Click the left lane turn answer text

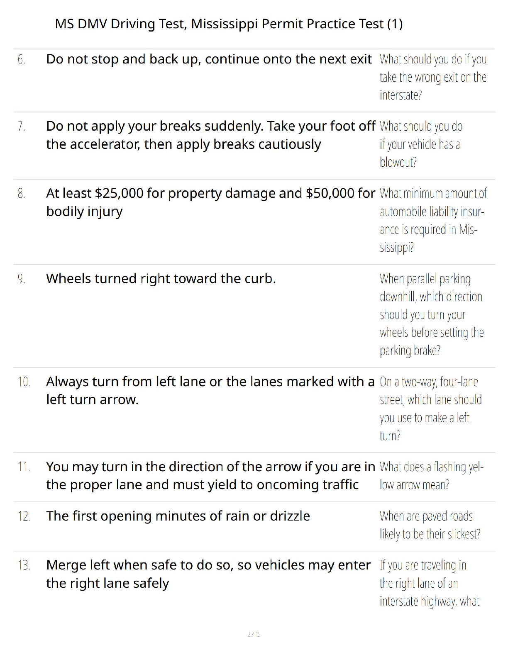coord(210,391)
